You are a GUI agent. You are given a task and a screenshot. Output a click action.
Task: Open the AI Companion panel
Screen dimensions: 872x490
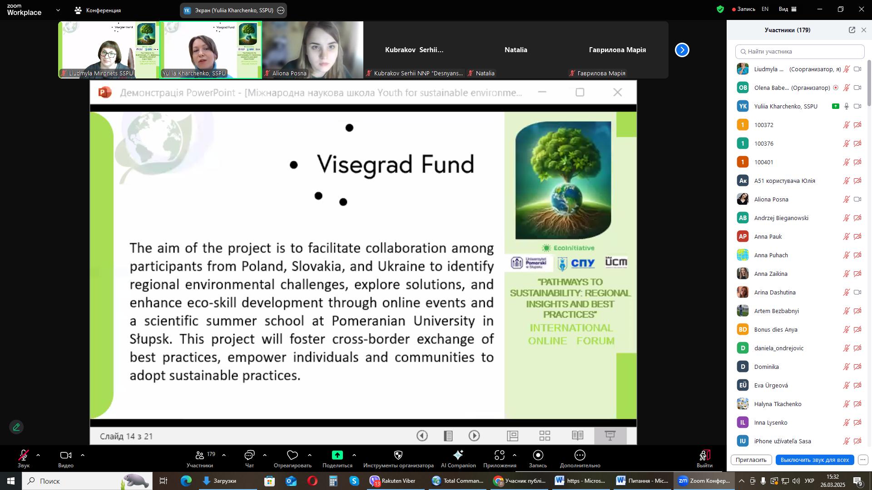[x=458, y=456]
